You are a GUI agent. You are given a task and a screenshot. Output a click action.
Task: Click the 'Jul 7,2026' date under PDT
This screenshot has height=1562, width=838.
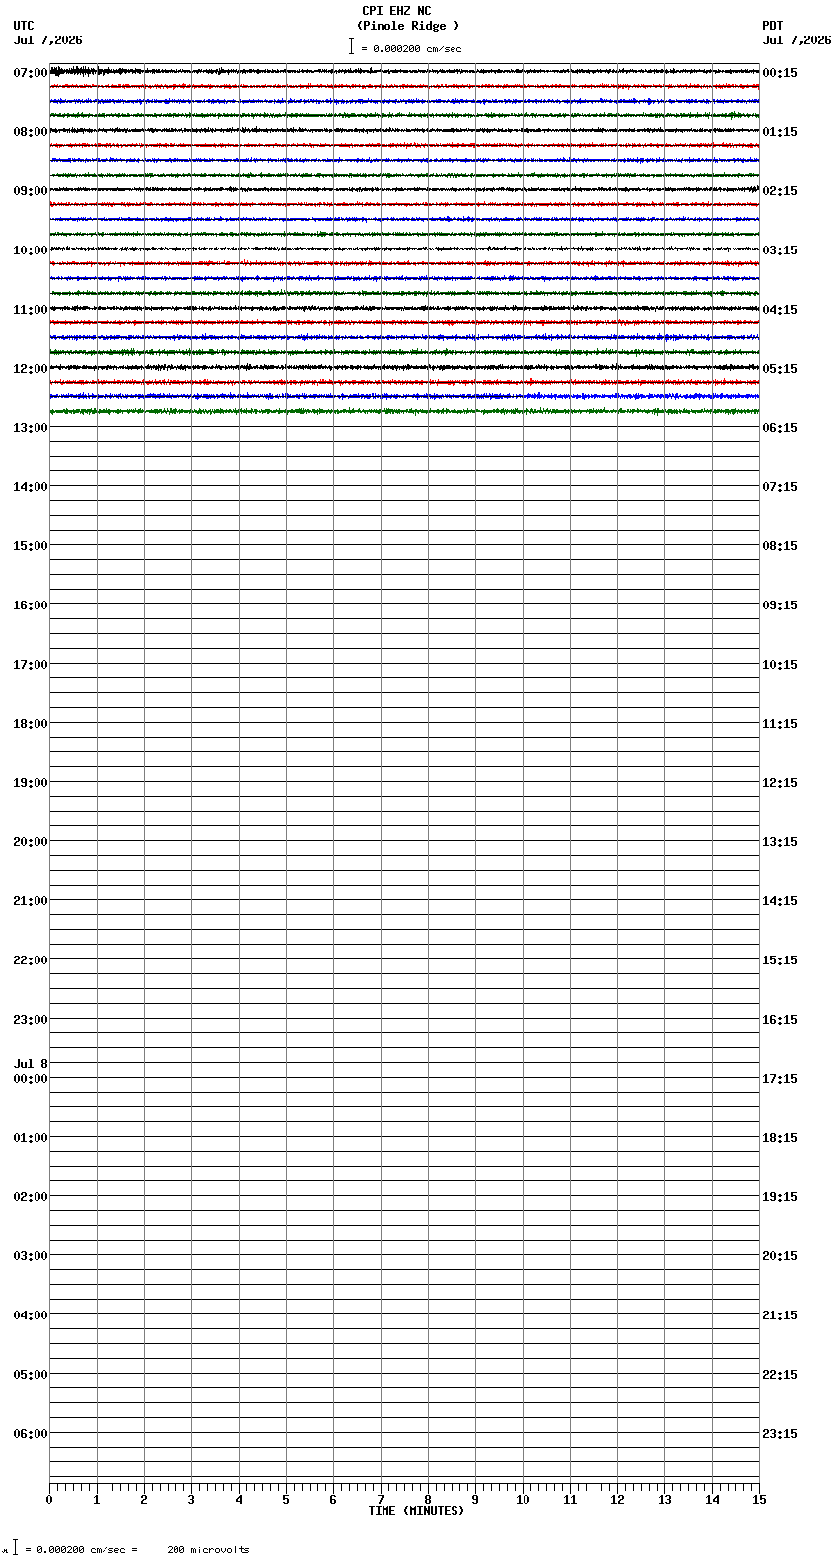798,40
